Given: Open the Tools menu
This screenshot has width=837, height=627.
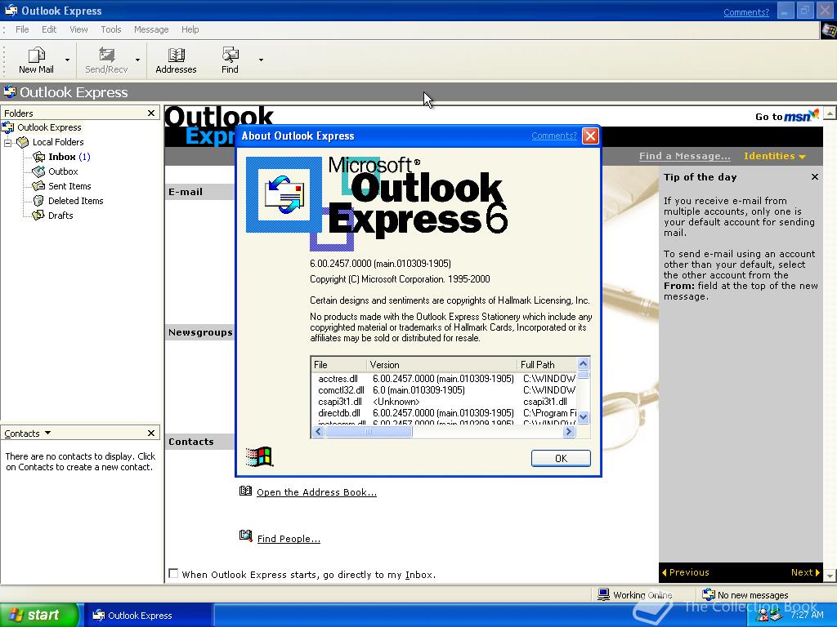Looking at the screenshot, I should (x=111, y=29).
